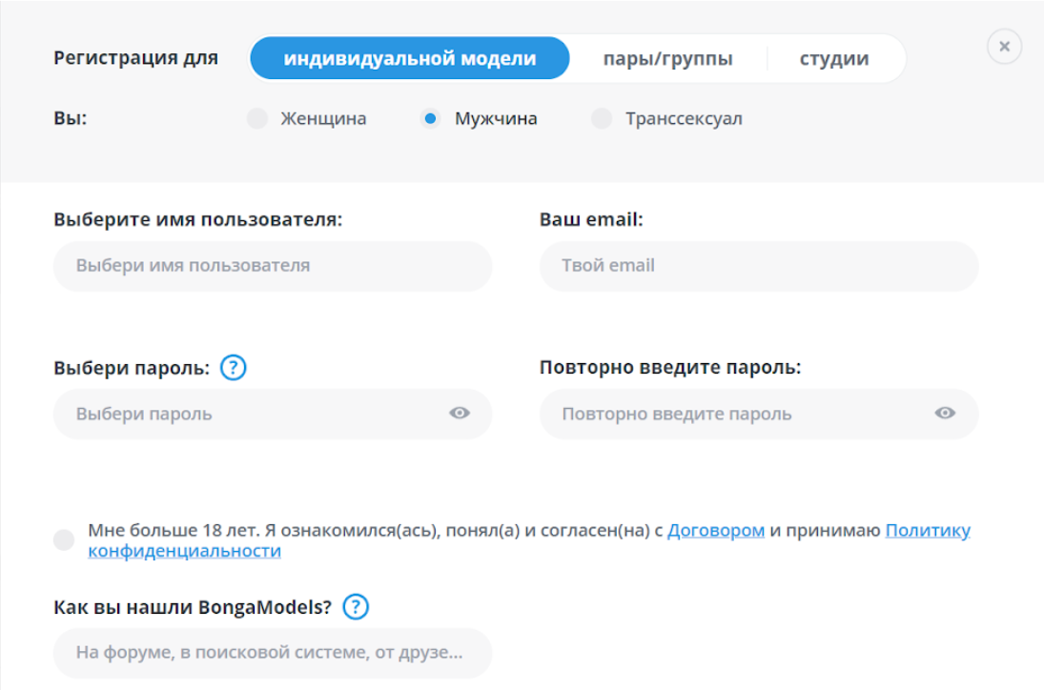1044x690 pixels.
Task: Open the 'Договором' link
Action: coord(716,530)
